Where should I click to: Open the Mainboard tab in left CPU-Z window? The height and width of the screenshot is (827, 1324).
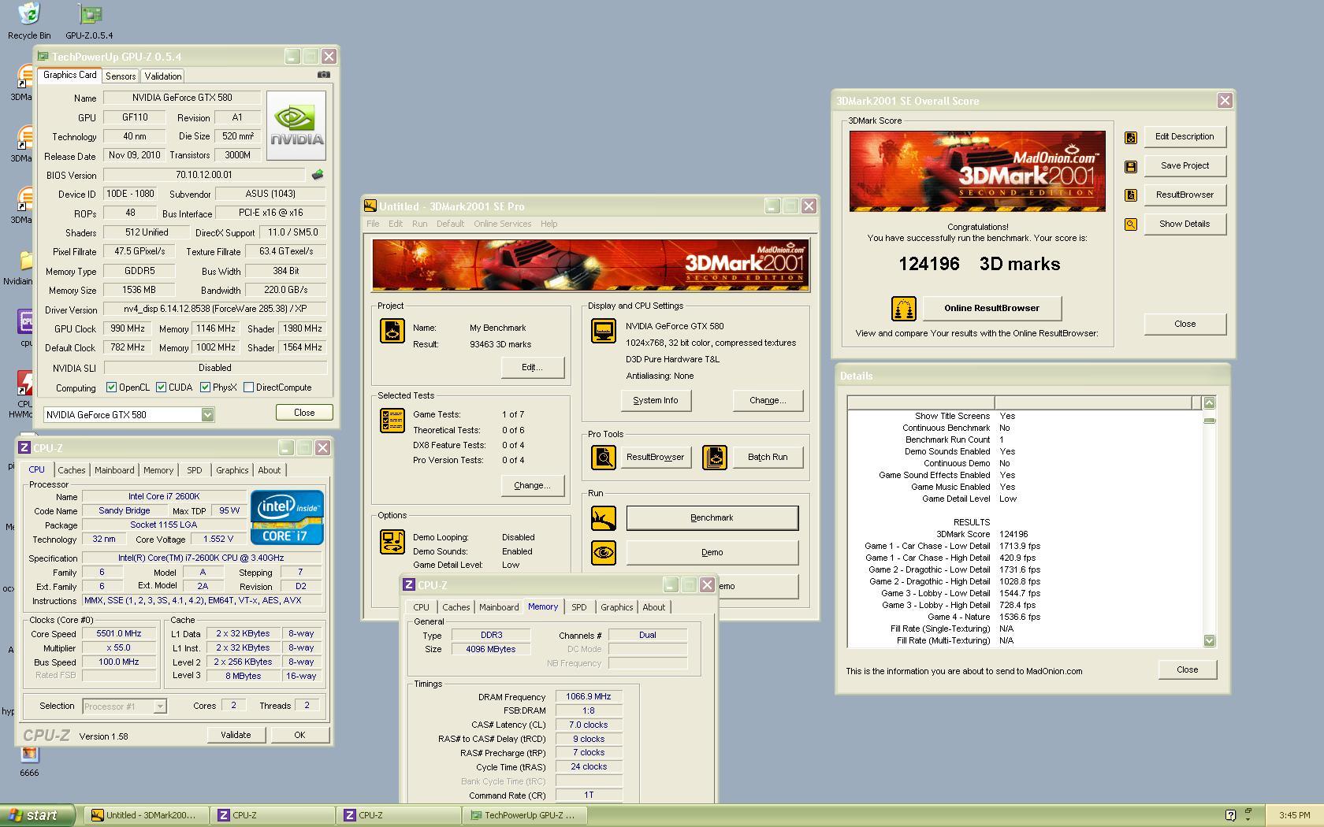[x=114, y=470]
